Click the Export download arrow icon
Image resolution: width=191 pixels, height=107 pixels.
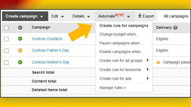tap(140, 16)
